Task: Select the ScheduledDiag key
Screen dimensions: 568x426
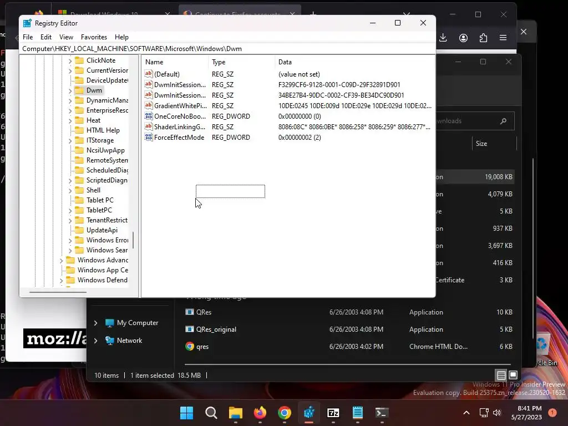Action: 107,170
